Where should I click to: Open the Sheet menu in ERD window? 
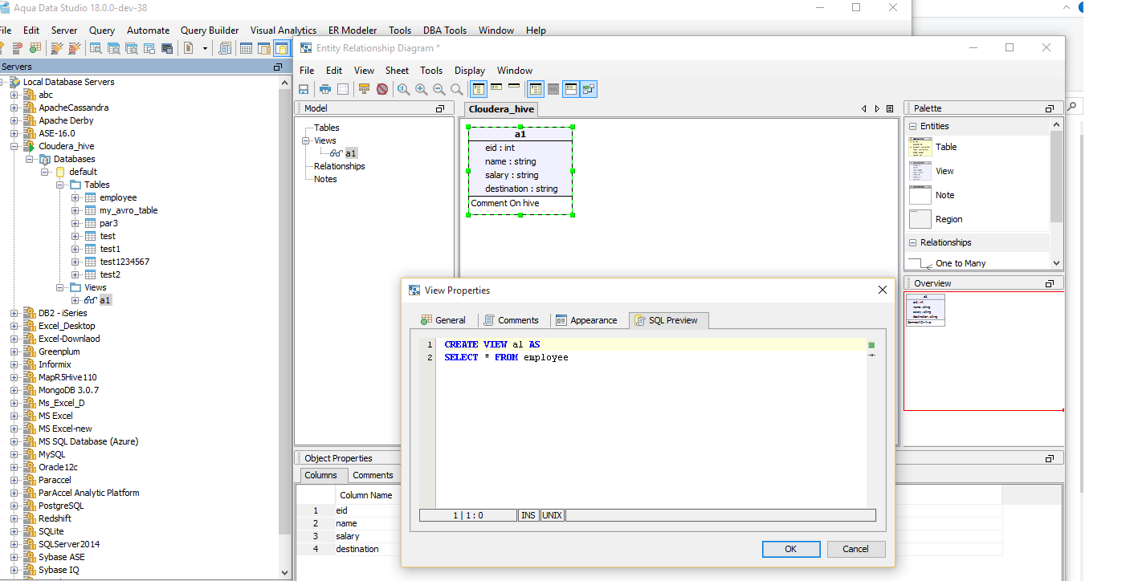[397, 71]
